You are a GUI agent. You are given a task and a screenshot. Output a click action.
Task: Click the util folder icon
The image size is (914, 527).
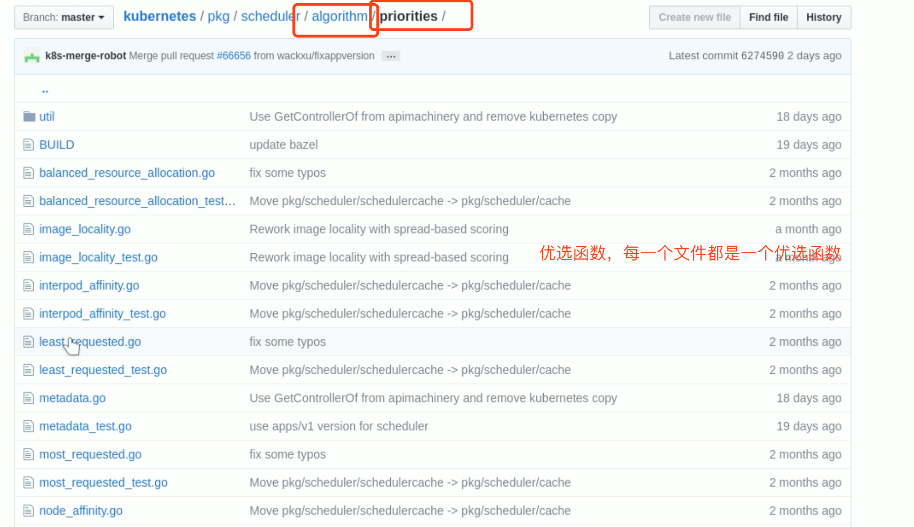point(29,116)
